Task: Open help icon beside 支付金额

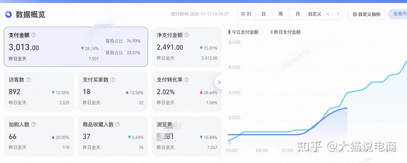Action: coord(33,35)
